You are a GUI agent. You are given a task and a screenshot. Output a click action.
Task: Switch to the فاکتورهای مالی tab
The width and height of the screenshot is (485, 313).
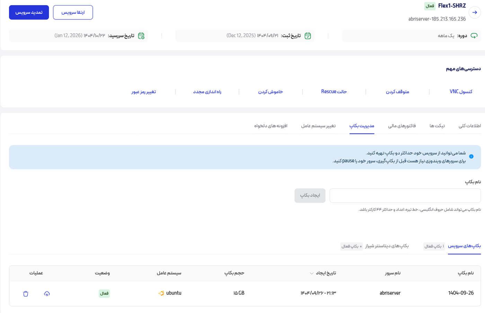tap(402, 126)
